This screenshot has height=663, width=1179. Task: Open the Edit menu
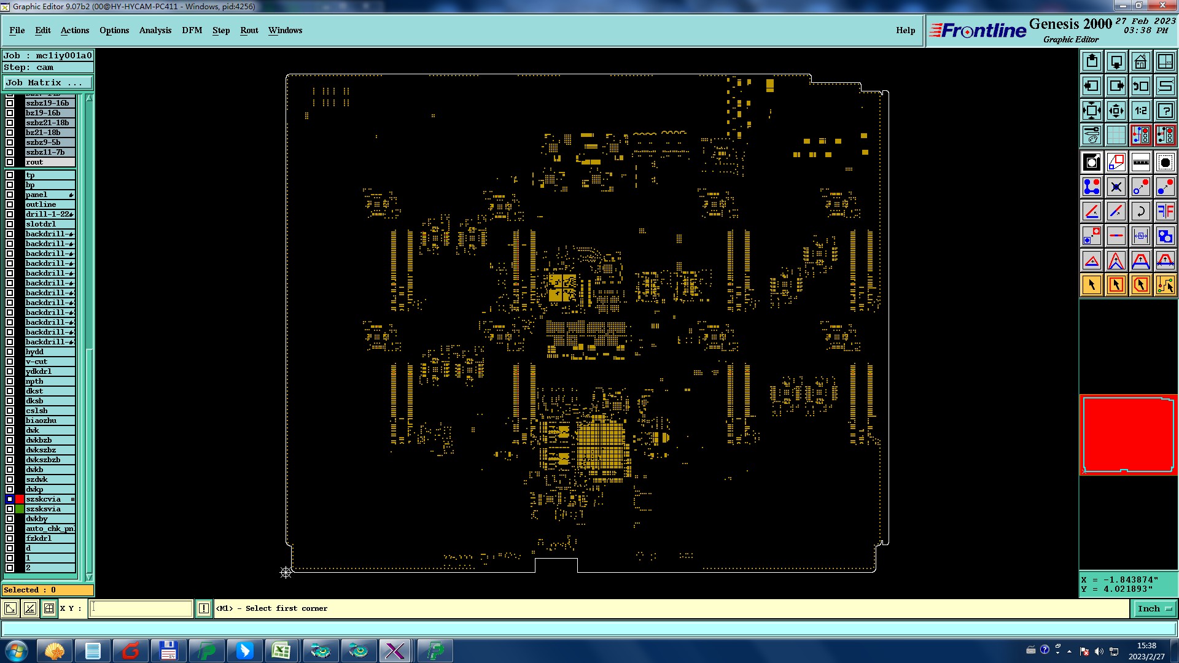point(43,30)
